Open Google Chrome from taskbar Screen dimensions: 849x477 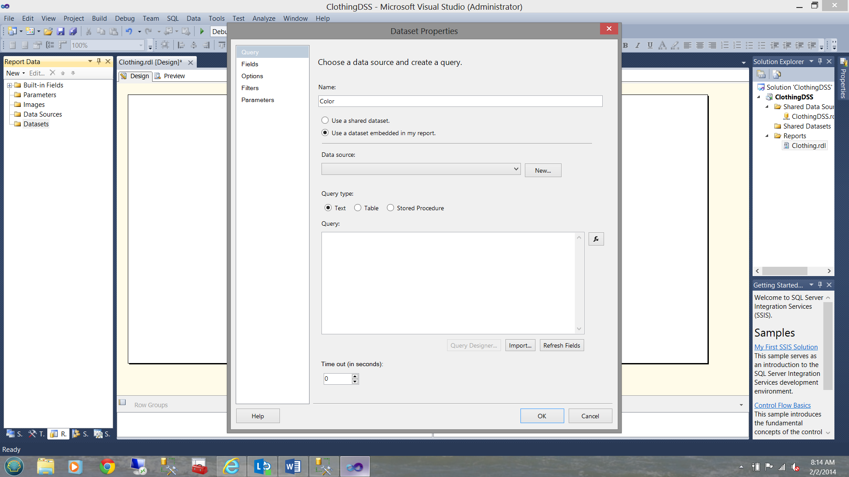tap(107, 466)
